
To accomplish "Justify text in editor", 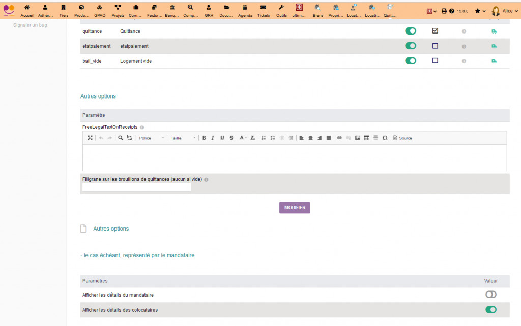I will [x=328, y=138].
